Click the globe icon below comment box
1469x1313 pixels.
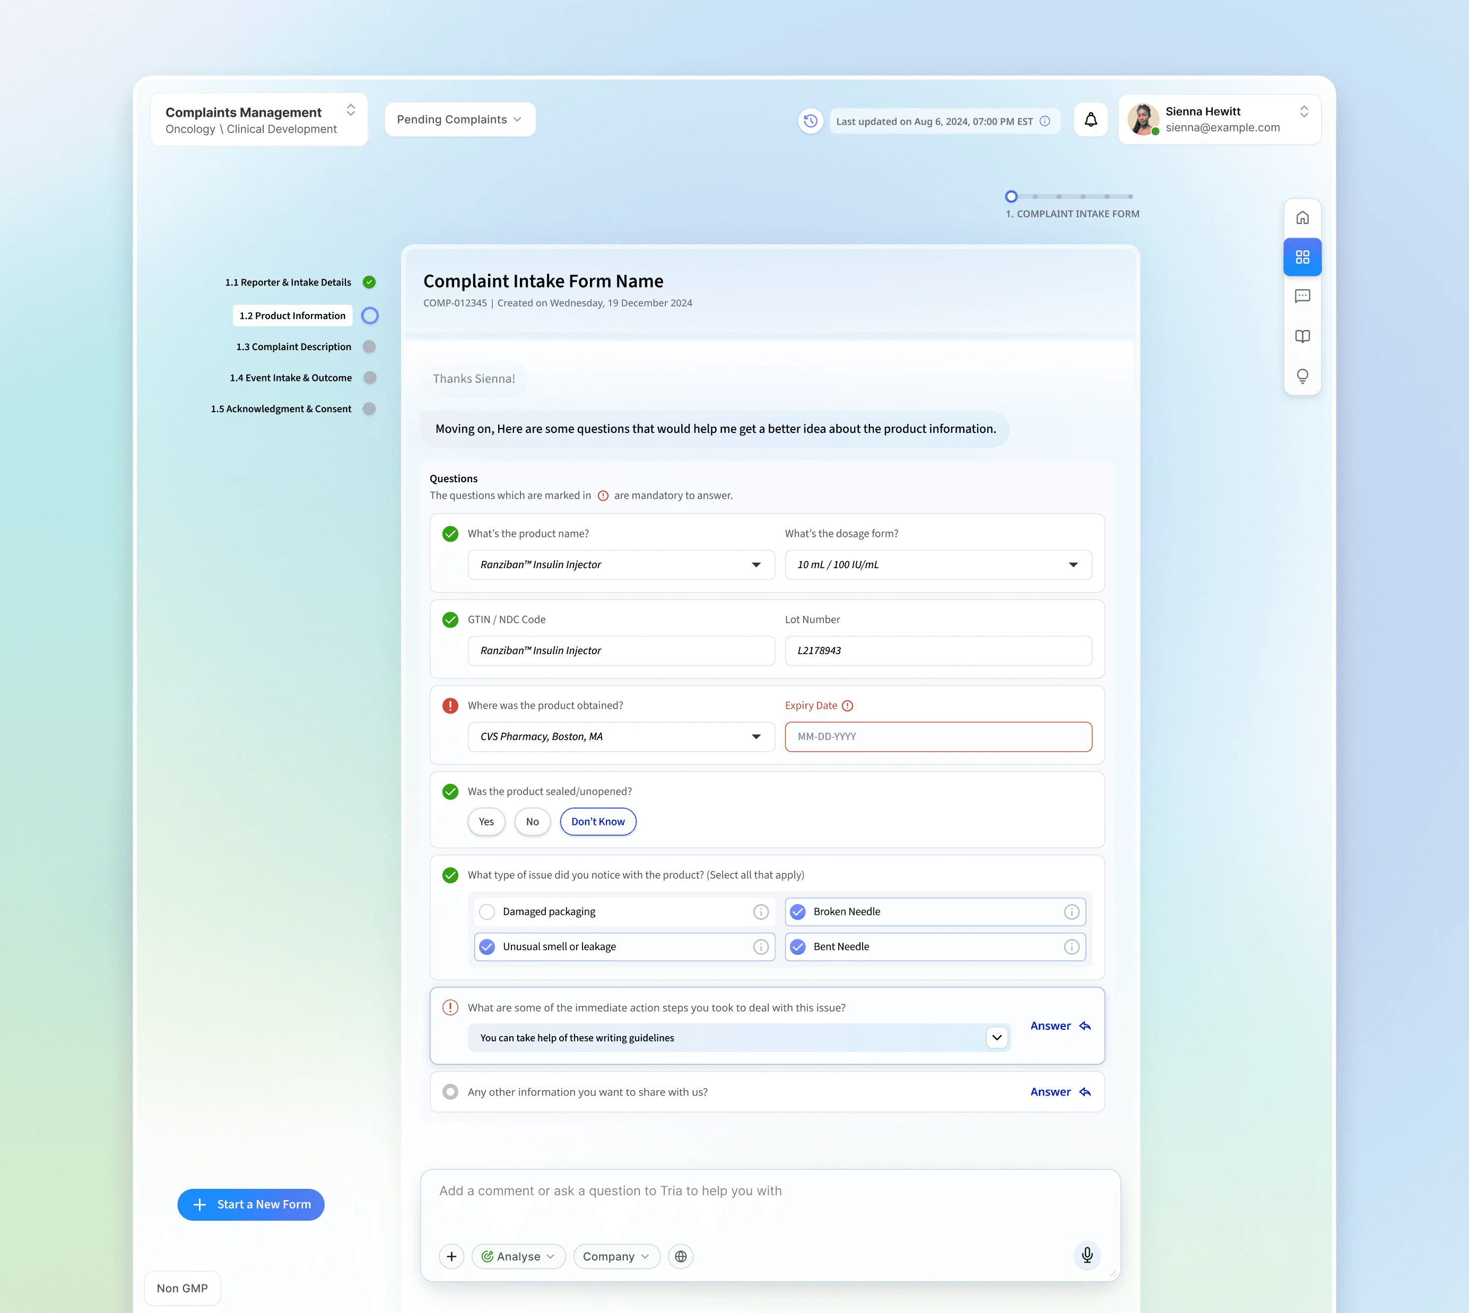pyautogui.click(x=680, y=1256)
